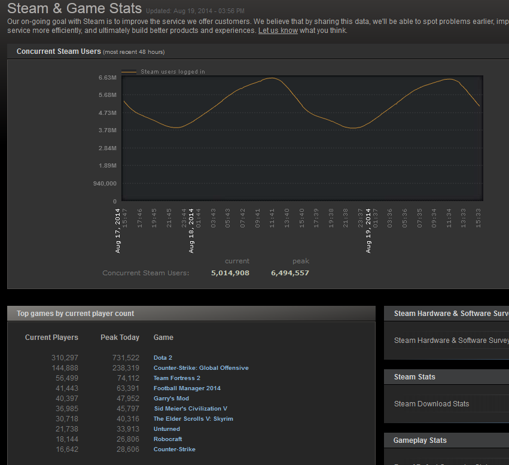Viewport: 509px width, 465px height.
Task: Click the 'Steam users logged in' chart legend
Action: [172, 72]
